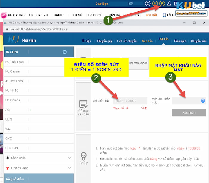Expand the Sảnh khác section

click(70, 158)
